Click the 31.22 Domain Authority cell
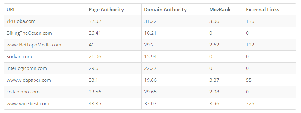The height and width of the screenshot is (113, 301). [150, 21]
